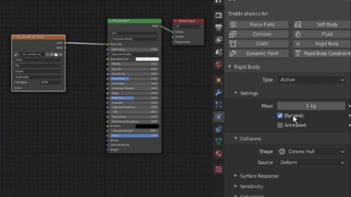Enable Dynamic Paint physics
Image resolution: width=351 pixels, height=197 pixels.
[258, 54]
